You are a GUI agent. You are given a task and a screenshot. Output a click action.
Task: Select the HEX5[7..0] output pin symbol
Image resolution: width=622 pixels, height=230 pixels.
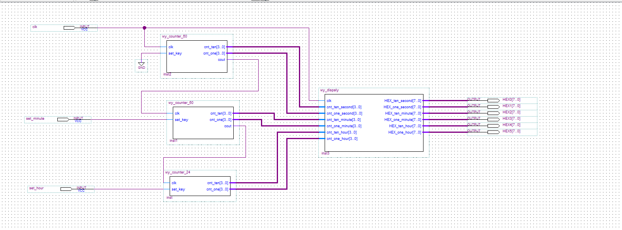click(493, 132)
